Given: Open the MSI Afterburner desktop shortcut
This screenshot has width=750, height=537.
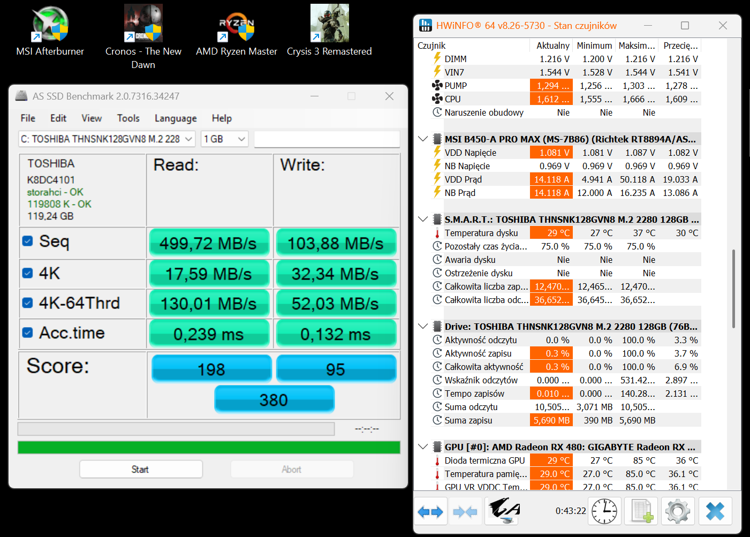Looking at the screenshot, I should pyautogui.click(x=50, y=31).
